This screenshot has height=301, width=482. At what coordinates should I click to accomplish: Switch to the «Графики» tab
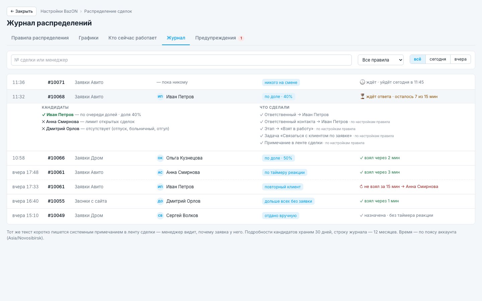(89, 38)
